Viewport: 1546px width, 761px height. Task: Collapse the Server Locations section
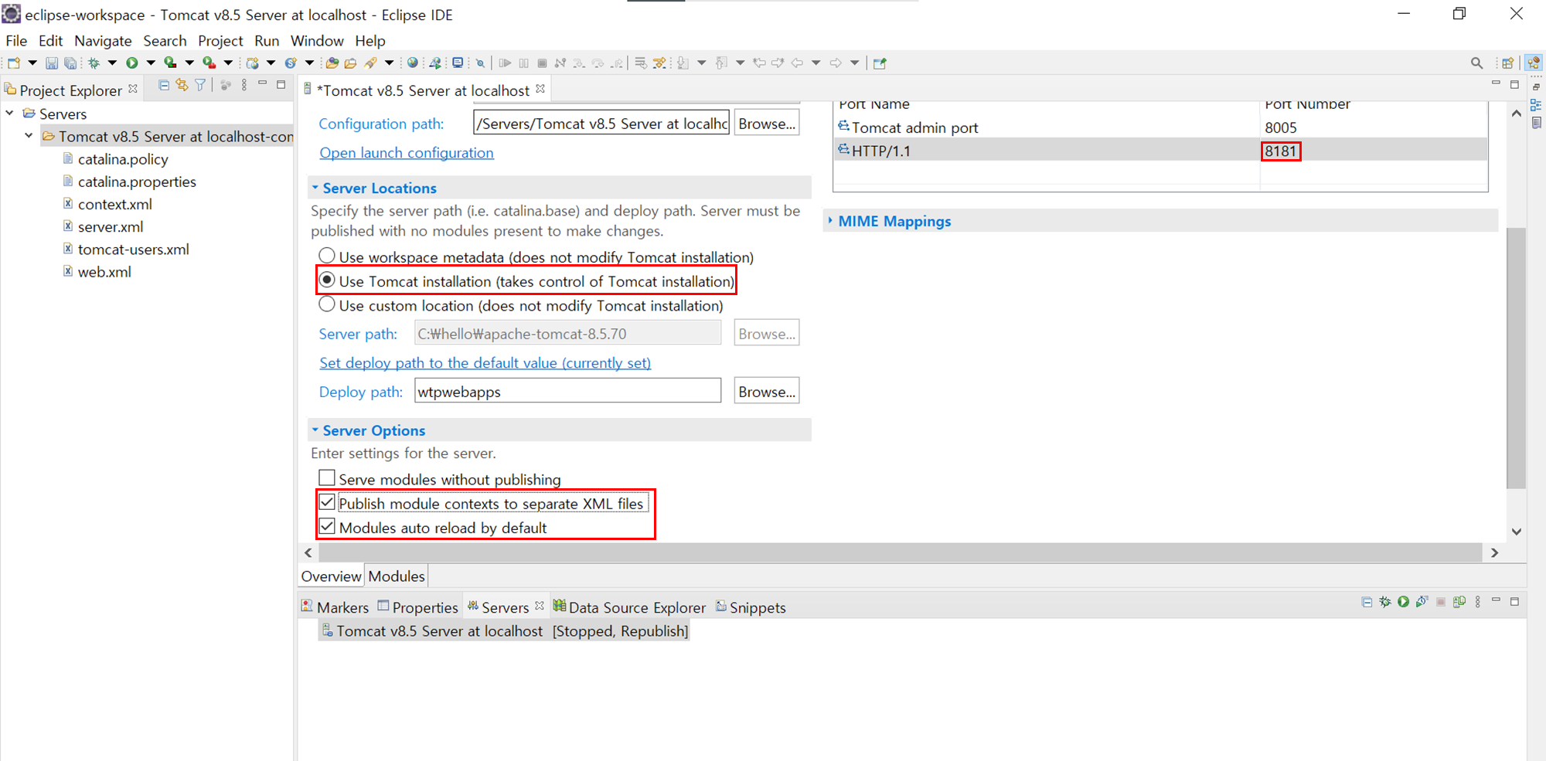(x=315, y=188)
